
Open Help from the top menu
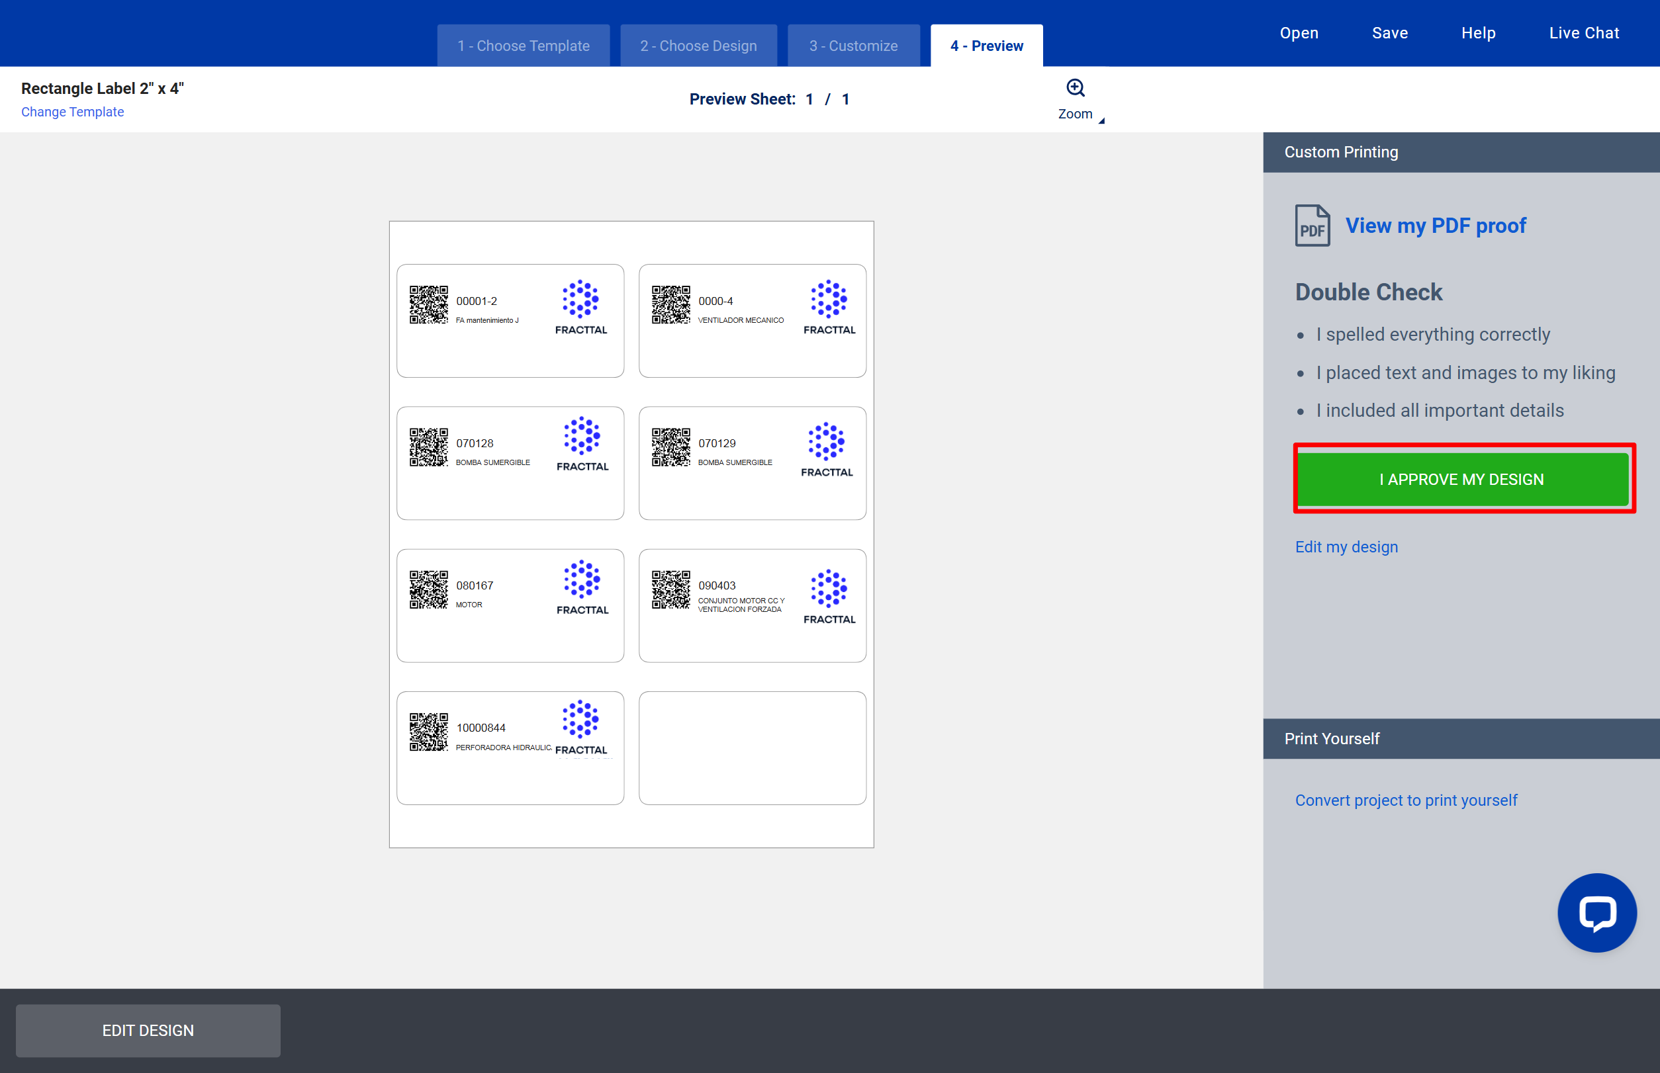(x=1477, y=33)
